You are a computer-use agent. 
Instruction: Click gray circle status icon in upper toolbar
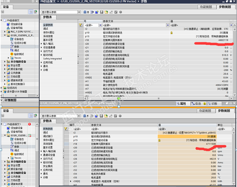pyautogui.click(x=120, y=12)
